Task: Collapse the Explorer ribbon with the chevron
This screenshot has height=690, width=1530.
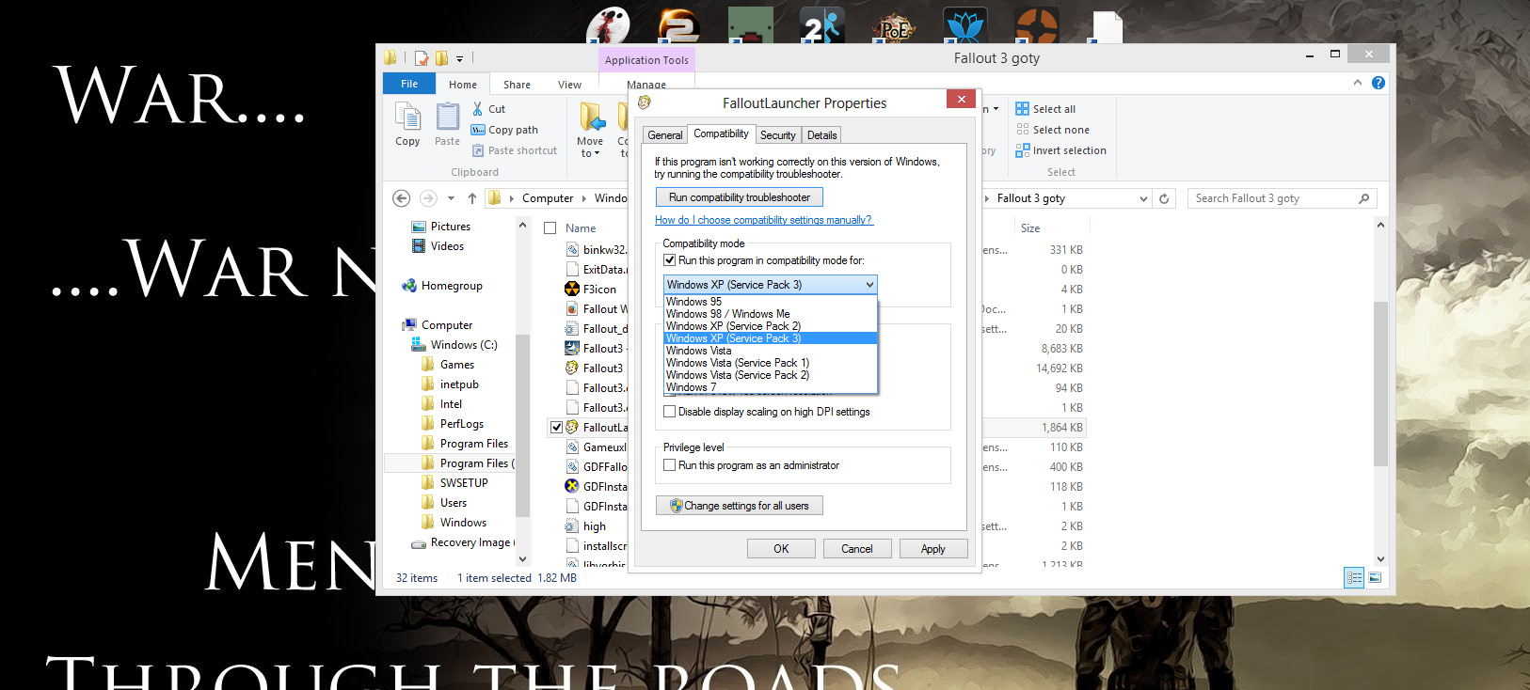Action: coord(1358,83)
